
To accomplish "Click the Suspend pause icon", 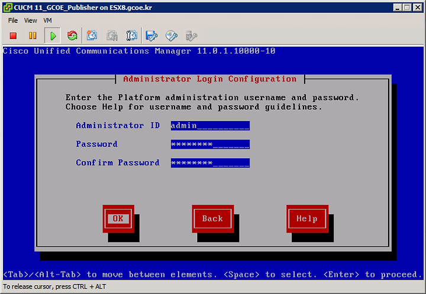I will coord(33,35).
